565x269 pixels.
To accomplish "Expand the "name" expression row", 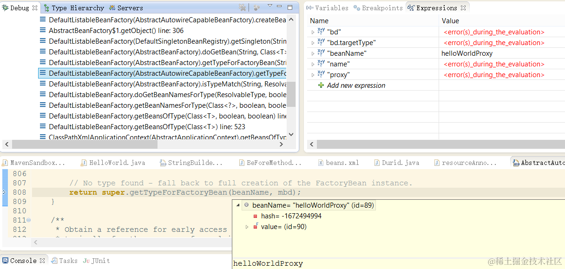I will tap(313, 65).
